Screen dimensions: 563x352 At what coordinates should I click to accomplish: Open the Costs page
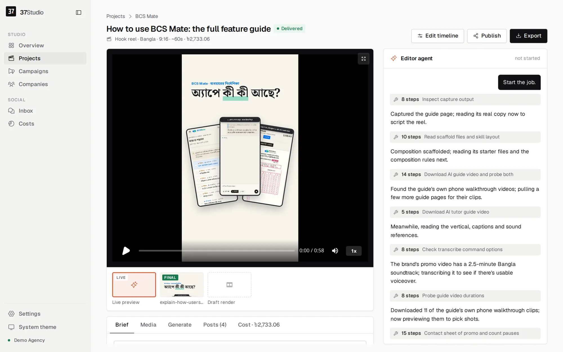pos(45,124)
